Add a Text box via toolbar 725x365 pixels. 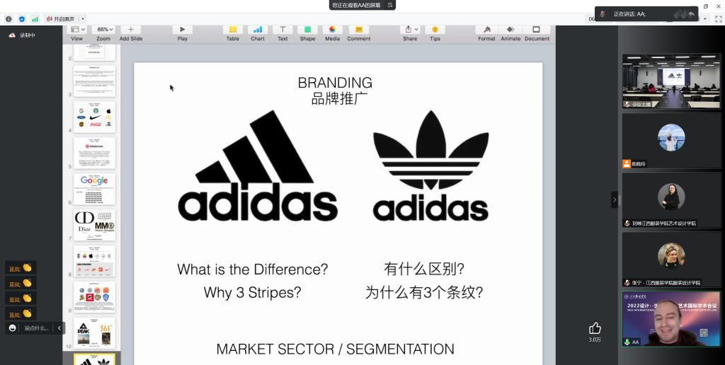282,30
